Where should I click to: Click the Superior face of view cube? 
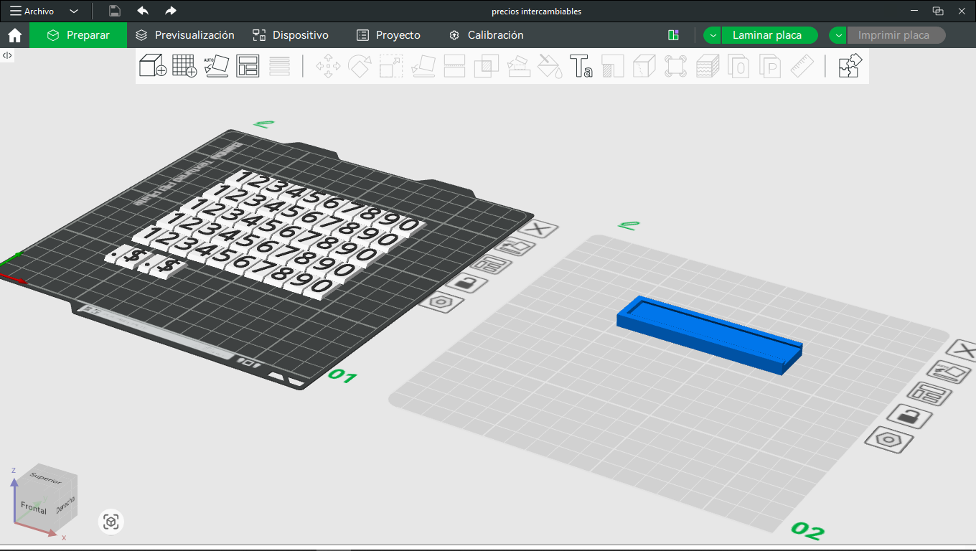pos(46,479)
